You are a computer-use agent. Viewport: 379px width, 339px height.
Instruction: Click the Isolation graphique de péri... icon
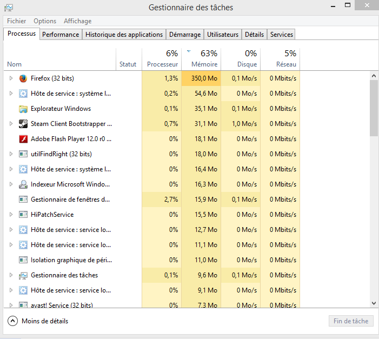pos(23,260)
